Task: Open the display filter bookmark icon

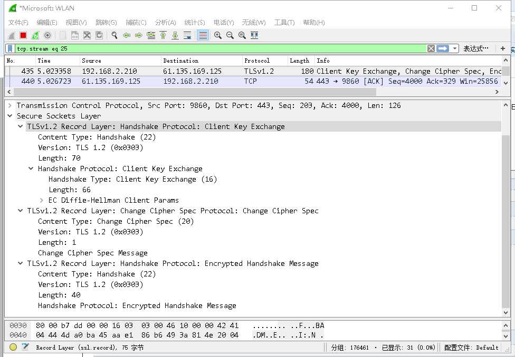Action: 10,48
